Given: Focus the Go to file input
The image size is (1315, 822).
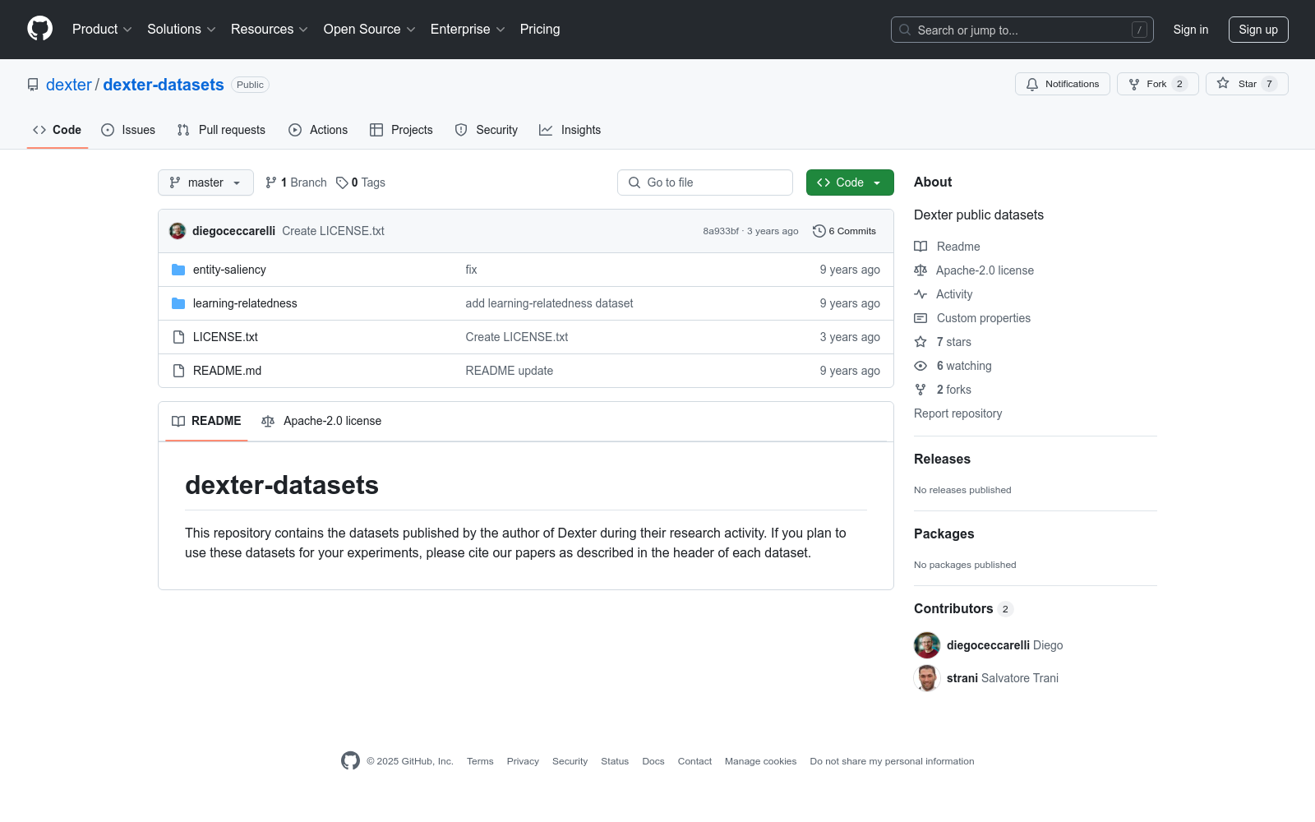Looking at the screenshot, I should point(705,182).
